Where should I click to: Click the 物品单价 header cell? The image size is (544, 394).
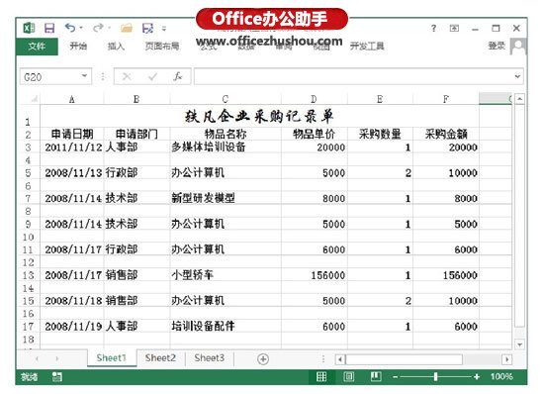point(314,134)
